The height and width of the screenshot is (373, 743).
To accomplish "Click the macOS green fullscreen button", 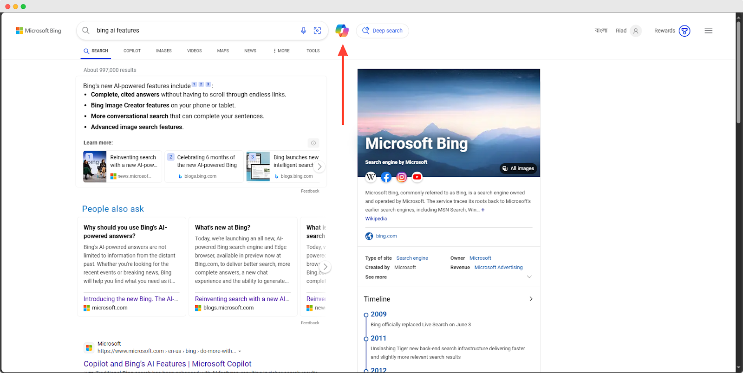I will click(x=23, y=6).
